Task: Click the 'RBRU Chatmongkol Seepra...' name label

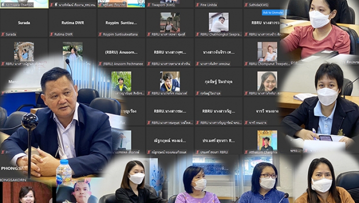Action: click(221, 35)
